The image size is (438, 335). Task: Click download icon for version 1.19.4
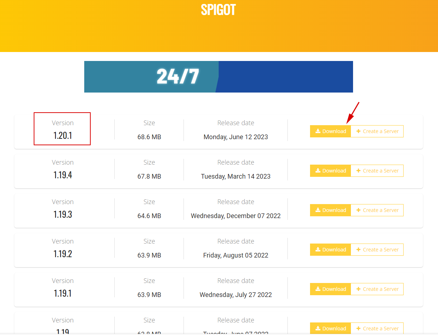pos(318,171)
